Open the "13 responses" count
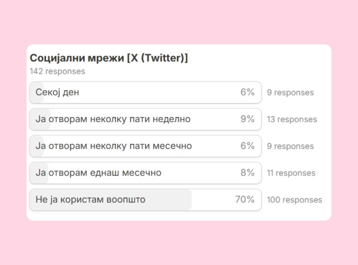The height and width of the screenshot is (265, 358). click(x=292, y=120)
